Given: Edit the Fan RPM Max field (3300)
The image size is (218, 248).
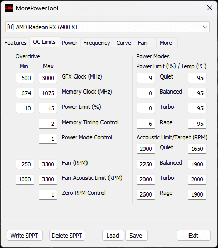Looking at the screenshot, I should click(48, 164).
